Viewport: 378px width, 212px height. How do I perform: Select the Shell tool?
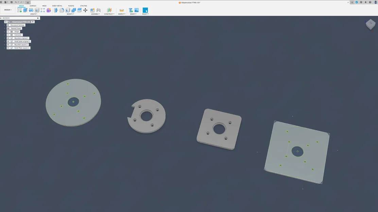tap(68, 10)
